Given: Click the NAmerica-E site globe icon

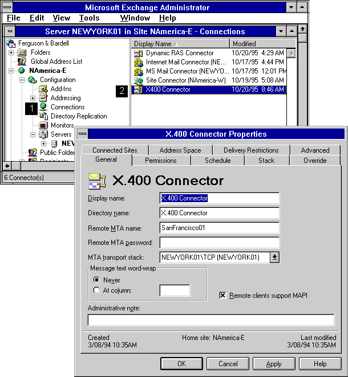Looking at the screenshot, I should point(22,71).
